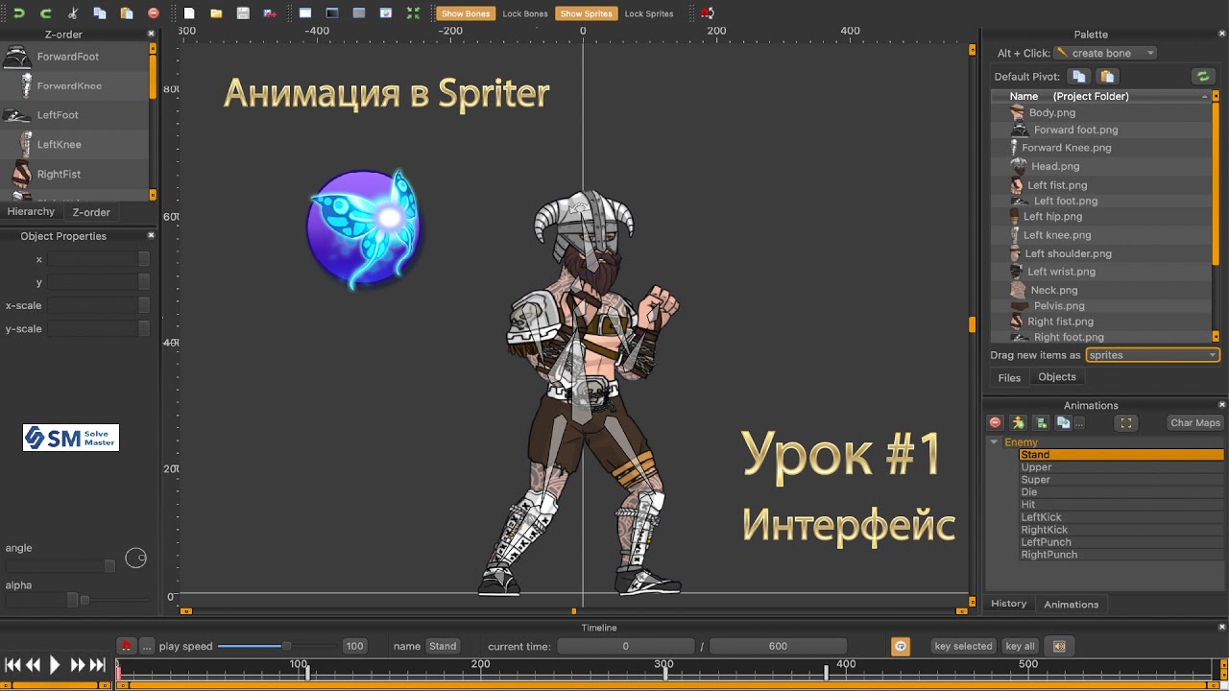The image size is (1229, 691).
Task: Click the Char Maps button
Action: point(1195,422)
